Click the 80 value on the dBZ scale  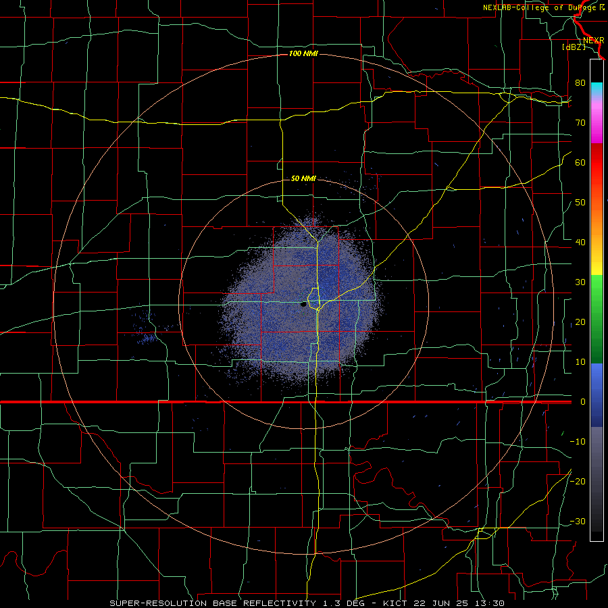580,82
